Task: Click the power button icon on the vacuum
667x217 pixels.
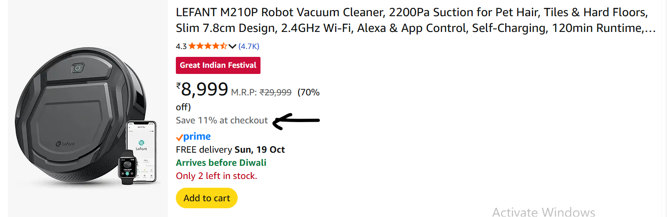Action: click(x=78, y=68)
